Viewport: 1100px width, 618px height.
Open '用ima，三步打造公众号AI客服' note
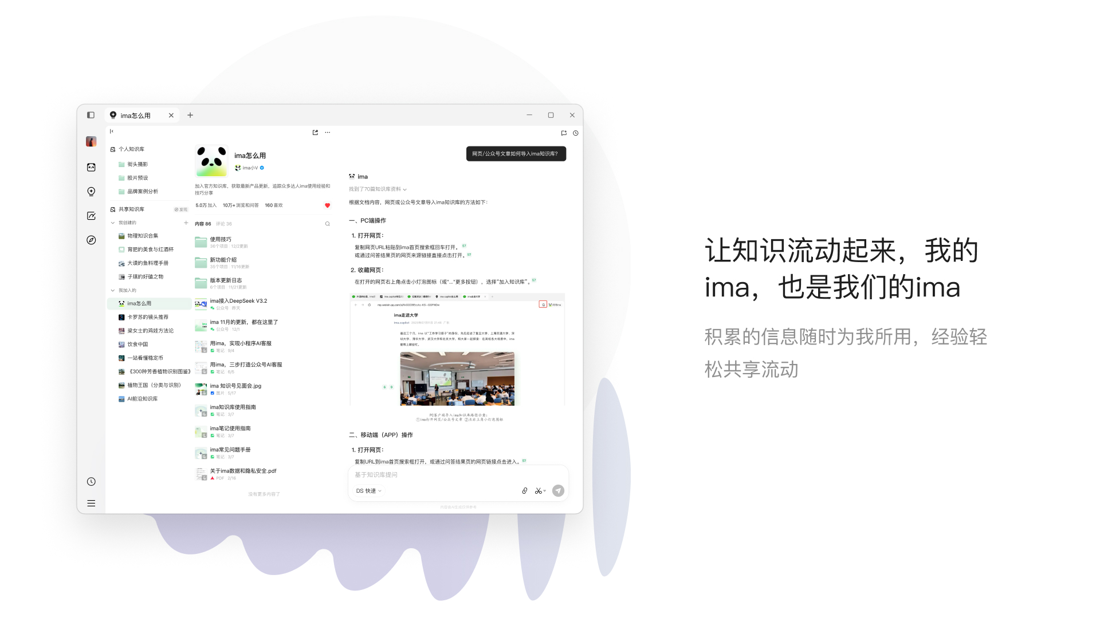[263, 368]
